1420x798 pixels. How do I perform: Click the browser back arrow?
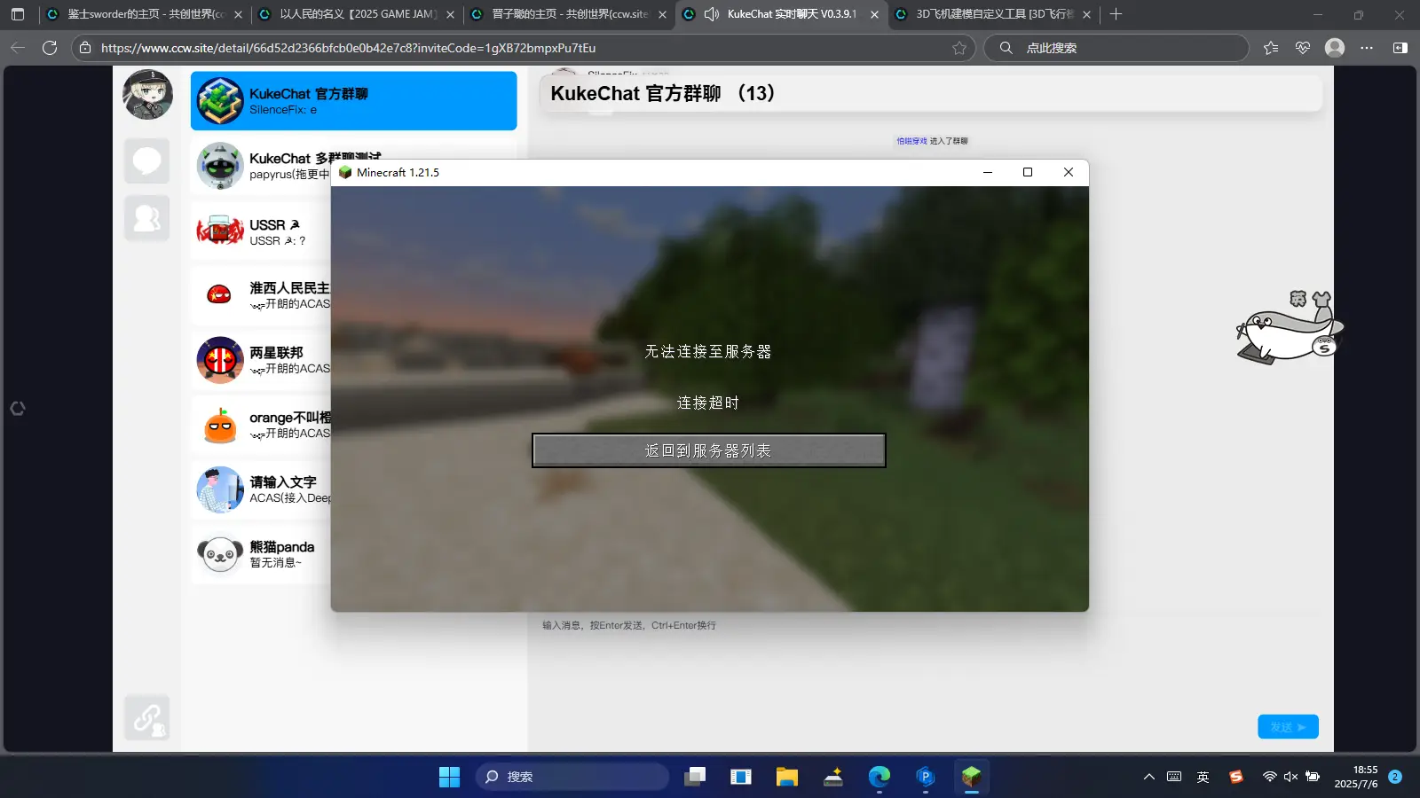point(18,48)
